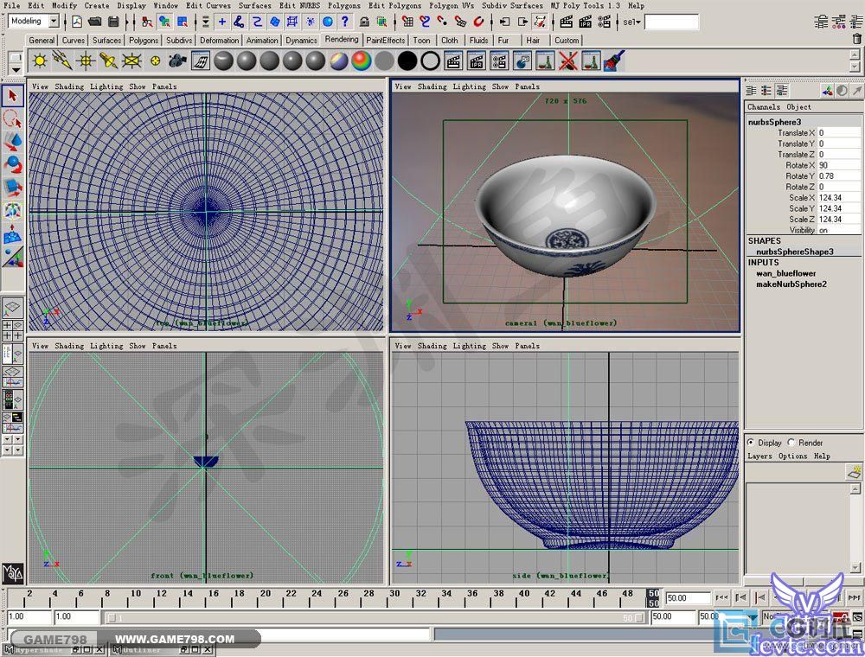Create a point light from shelf

[x=86, y=61]
